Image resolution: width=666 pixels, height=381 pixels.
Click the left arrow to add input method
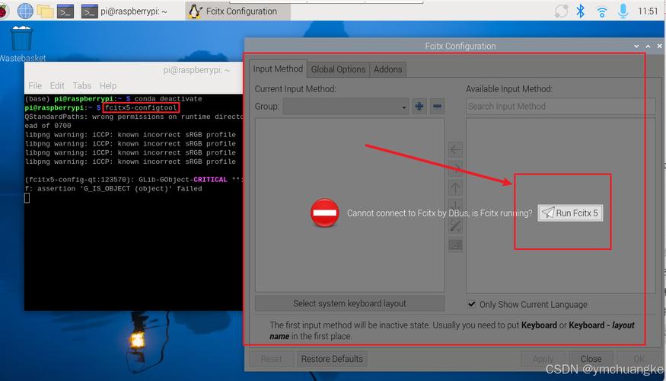(455, 149)
